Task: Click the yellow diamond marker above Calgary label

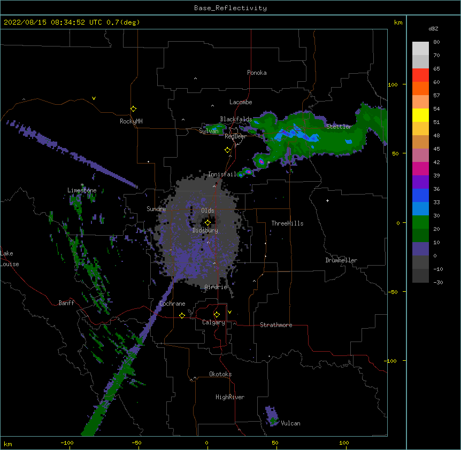Action: pos(217,315)
